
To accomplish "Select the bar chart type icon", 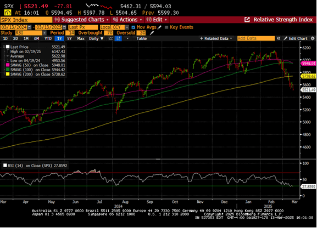I will (x=118, y=38).
